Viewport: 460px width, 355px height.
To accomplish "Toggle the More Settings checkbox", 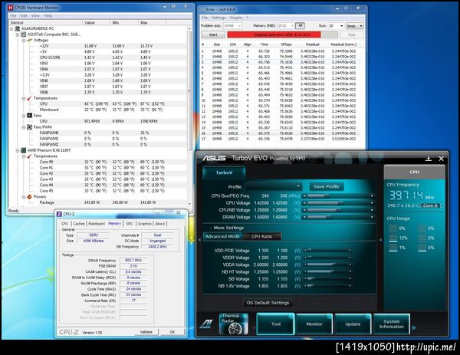I will tap(210, 228).
